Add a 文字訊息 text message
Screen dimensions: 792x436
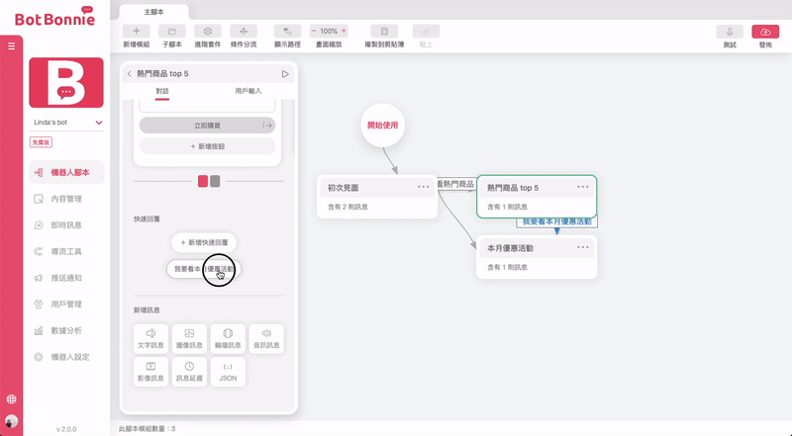click(x=150, y=338)
